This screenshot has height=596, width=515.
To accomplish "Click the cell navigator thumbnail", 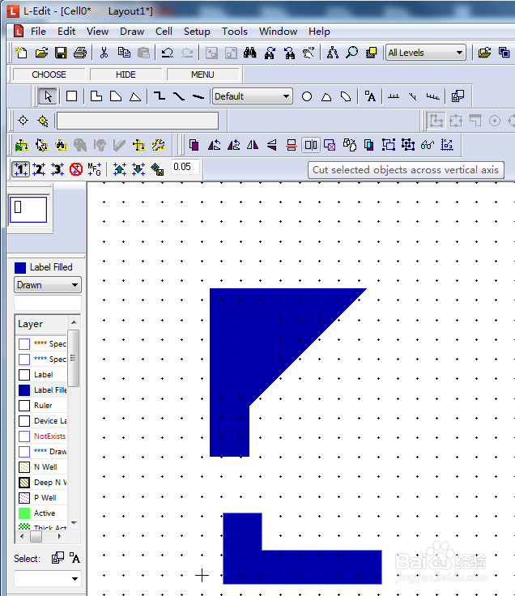I will pyautogui.click(x=28, y=209).
